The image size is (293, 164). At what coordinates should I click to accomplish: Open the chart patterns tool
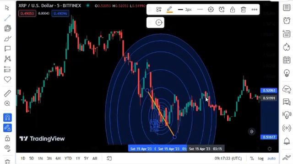[7, 59]
